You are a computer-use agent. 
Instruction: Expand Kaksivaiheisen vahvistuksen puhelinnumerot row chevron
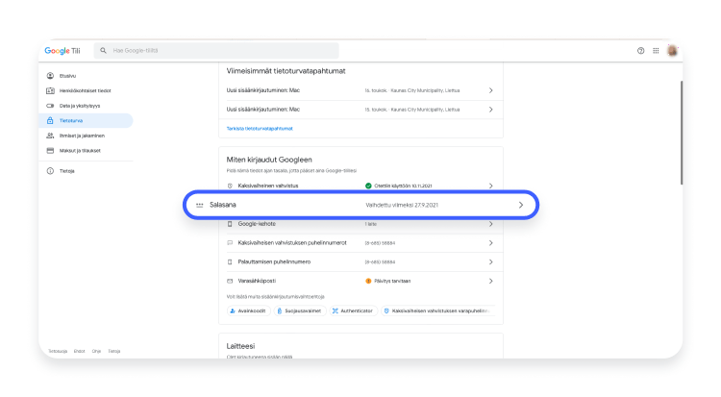[490, 243]
